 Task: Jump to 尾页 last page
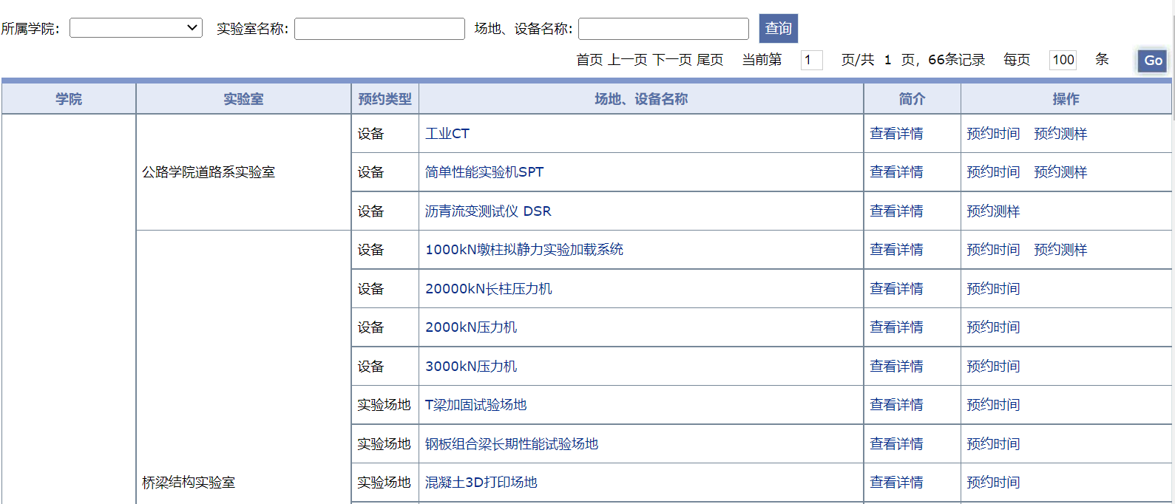[x=710, y=60]
